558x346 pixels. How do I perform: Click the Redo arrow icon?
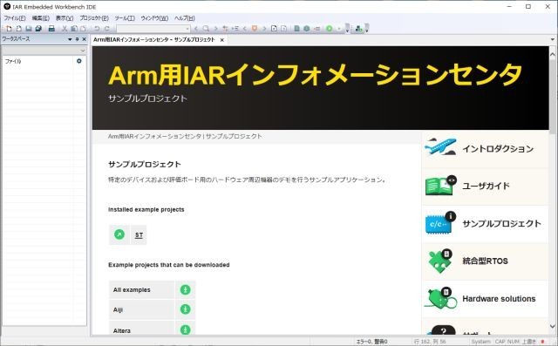(x=106, y=29)
